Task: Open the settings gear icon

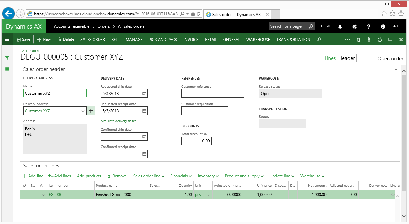Action: point(354,26)
